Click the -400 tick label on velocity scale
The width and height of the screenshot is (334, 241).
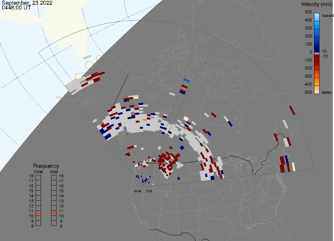[x=308, y=84]
